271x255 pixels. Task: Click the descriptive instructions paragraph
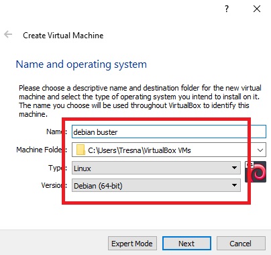(x=140, y=101)
